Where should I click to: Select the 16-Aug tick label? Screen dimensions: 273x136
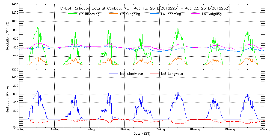(x=124, y=129)
